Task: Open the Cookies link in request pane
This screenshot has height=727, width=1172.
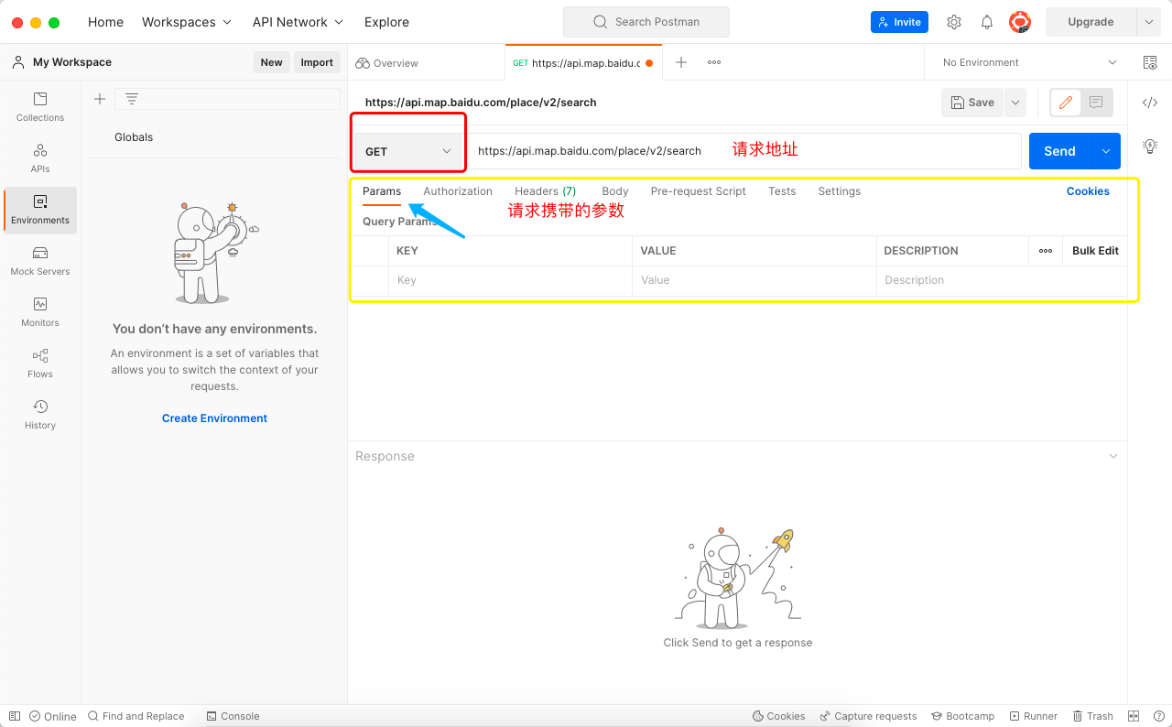Action: point(1088,191)
